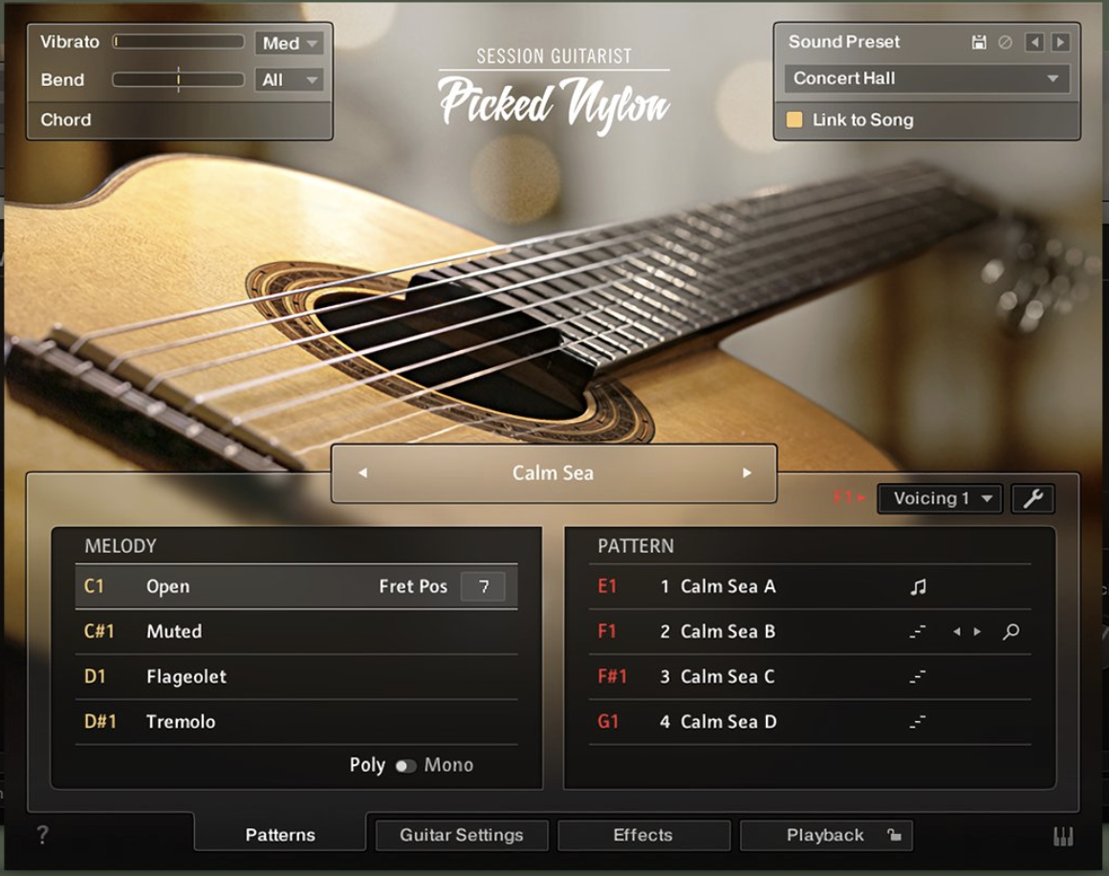Expand the Vibrato Med dropdown
1109x876 pixels.
coord(290,41)
